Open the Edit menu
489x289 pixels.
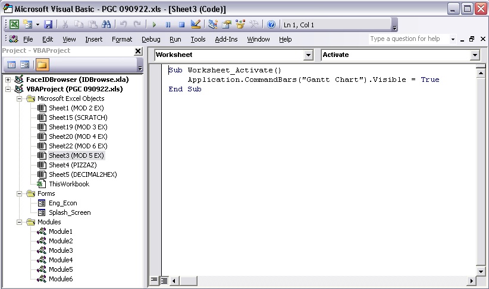tap(48, 39)
